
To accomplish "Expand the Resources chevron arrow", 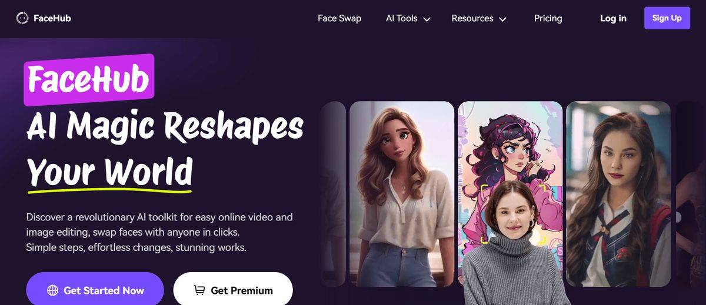I will [502, 19].
